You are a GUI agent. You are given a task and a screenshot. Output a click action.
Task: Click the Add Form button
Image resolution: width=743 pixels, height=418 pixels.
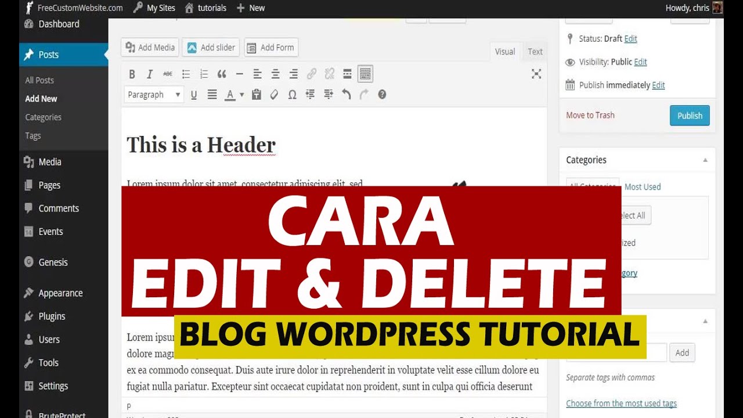(271, 48)
